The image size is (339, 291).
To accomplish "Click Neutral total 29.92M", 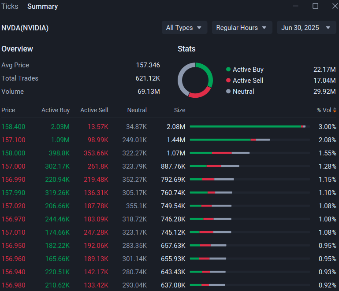I will [324, 91].
